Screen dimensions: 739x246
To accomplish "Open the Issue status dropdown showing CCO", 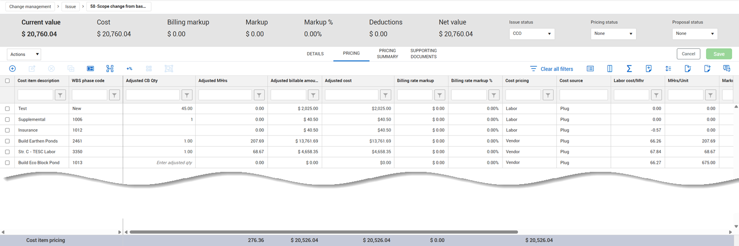I will (x=532, y=34).
